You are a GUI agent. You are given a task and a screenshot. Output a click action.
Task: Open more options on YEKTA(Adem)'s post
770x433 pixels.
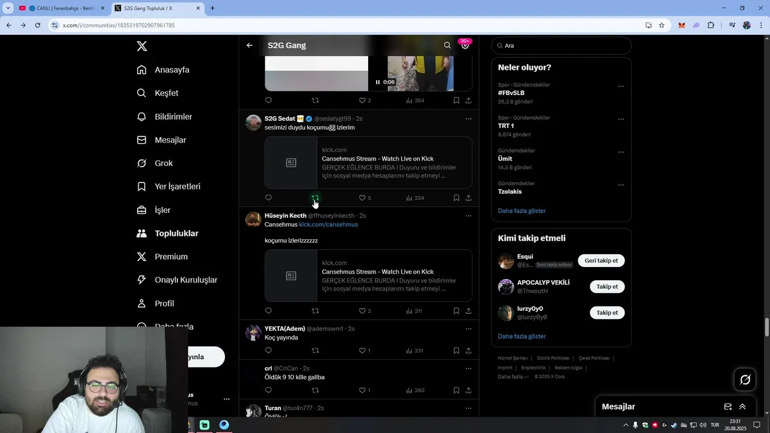pyautogui.click(x=468, y=329)
